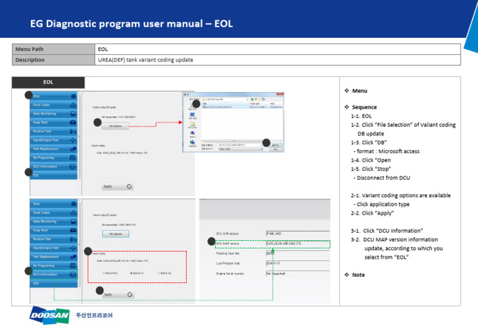Click the Data Monitoring icon in lower menu
478x331 pixels.
73,221
